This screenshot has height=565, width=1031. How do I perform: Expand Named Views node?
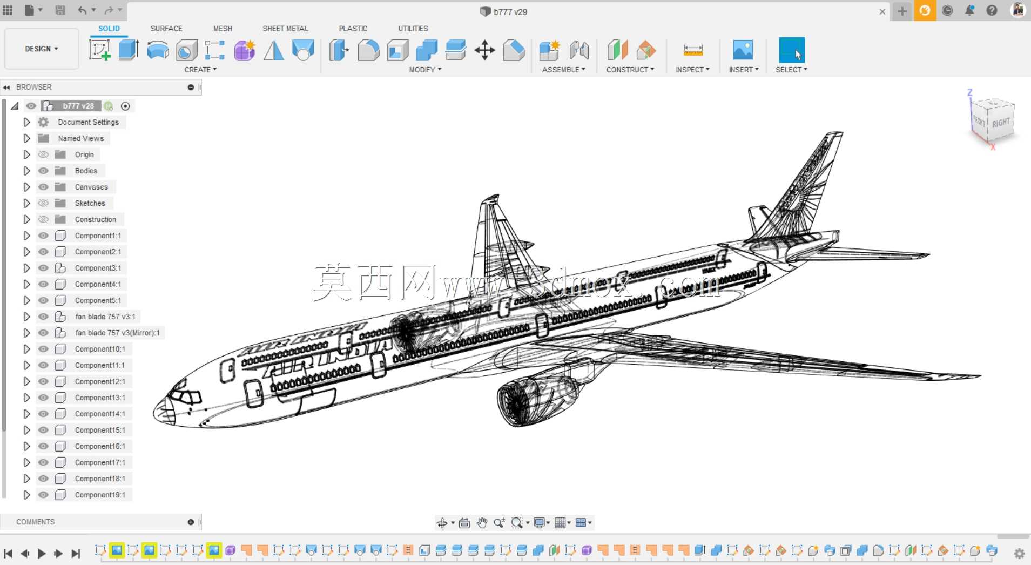(26, 138)
